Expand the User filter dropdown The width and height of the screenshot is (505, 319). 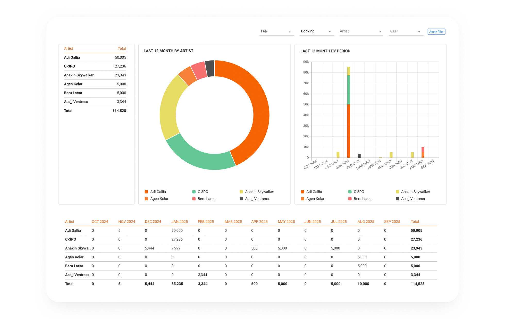(406, 31)
